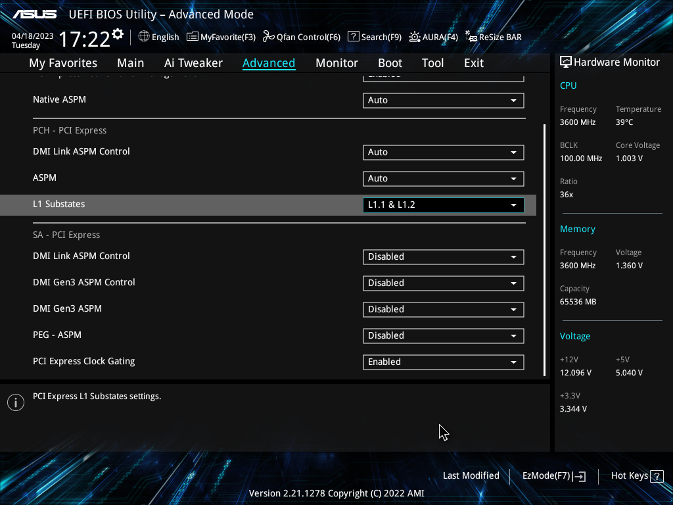Click the Voltage heading in Hardware Monitor
673x505 pixels.
pos(574,336)
